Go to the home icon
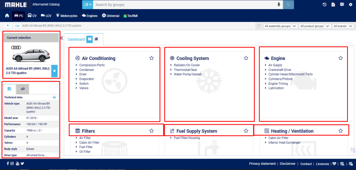 [x=7, y=16]
